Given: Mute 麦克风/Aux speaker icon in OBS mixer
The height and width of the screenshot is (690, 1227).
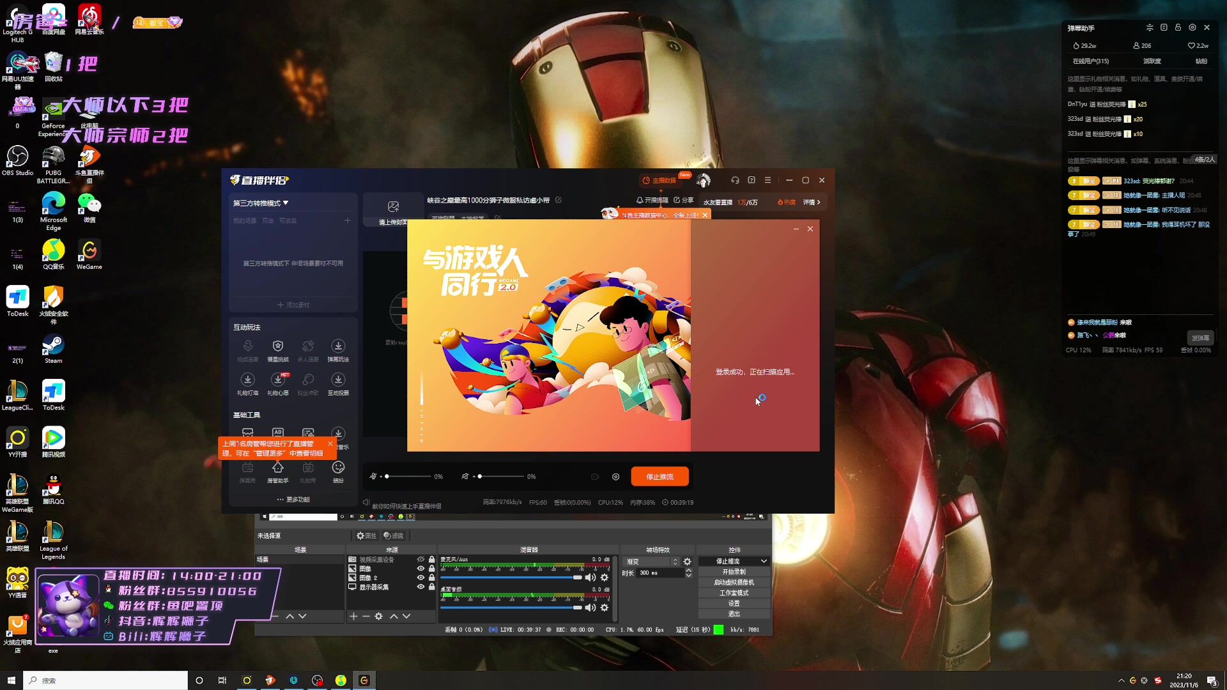Looking at the screenshot, I should point(590,578).
